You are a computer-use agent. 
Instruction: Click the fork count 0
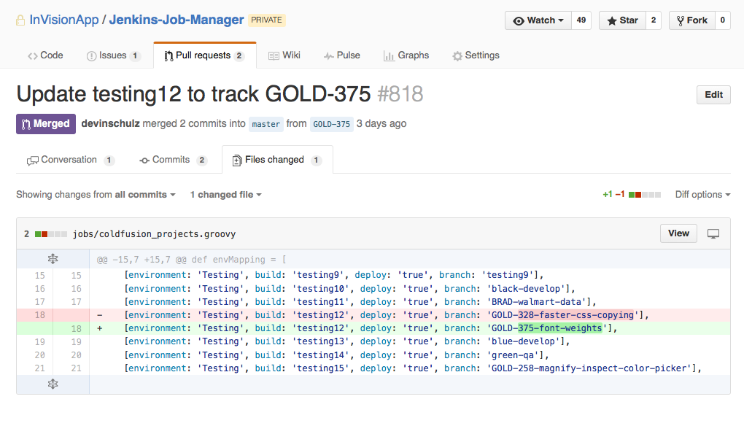pyautogui.click(x=723, y=20)
